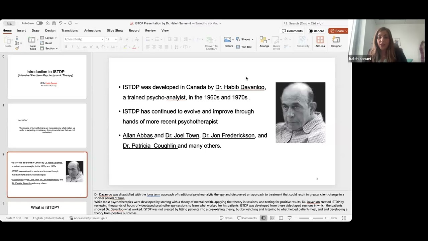Follow the Dr. Jon Frederickson link
Viewport: 428px width, 241px height.
click(228, 136)
